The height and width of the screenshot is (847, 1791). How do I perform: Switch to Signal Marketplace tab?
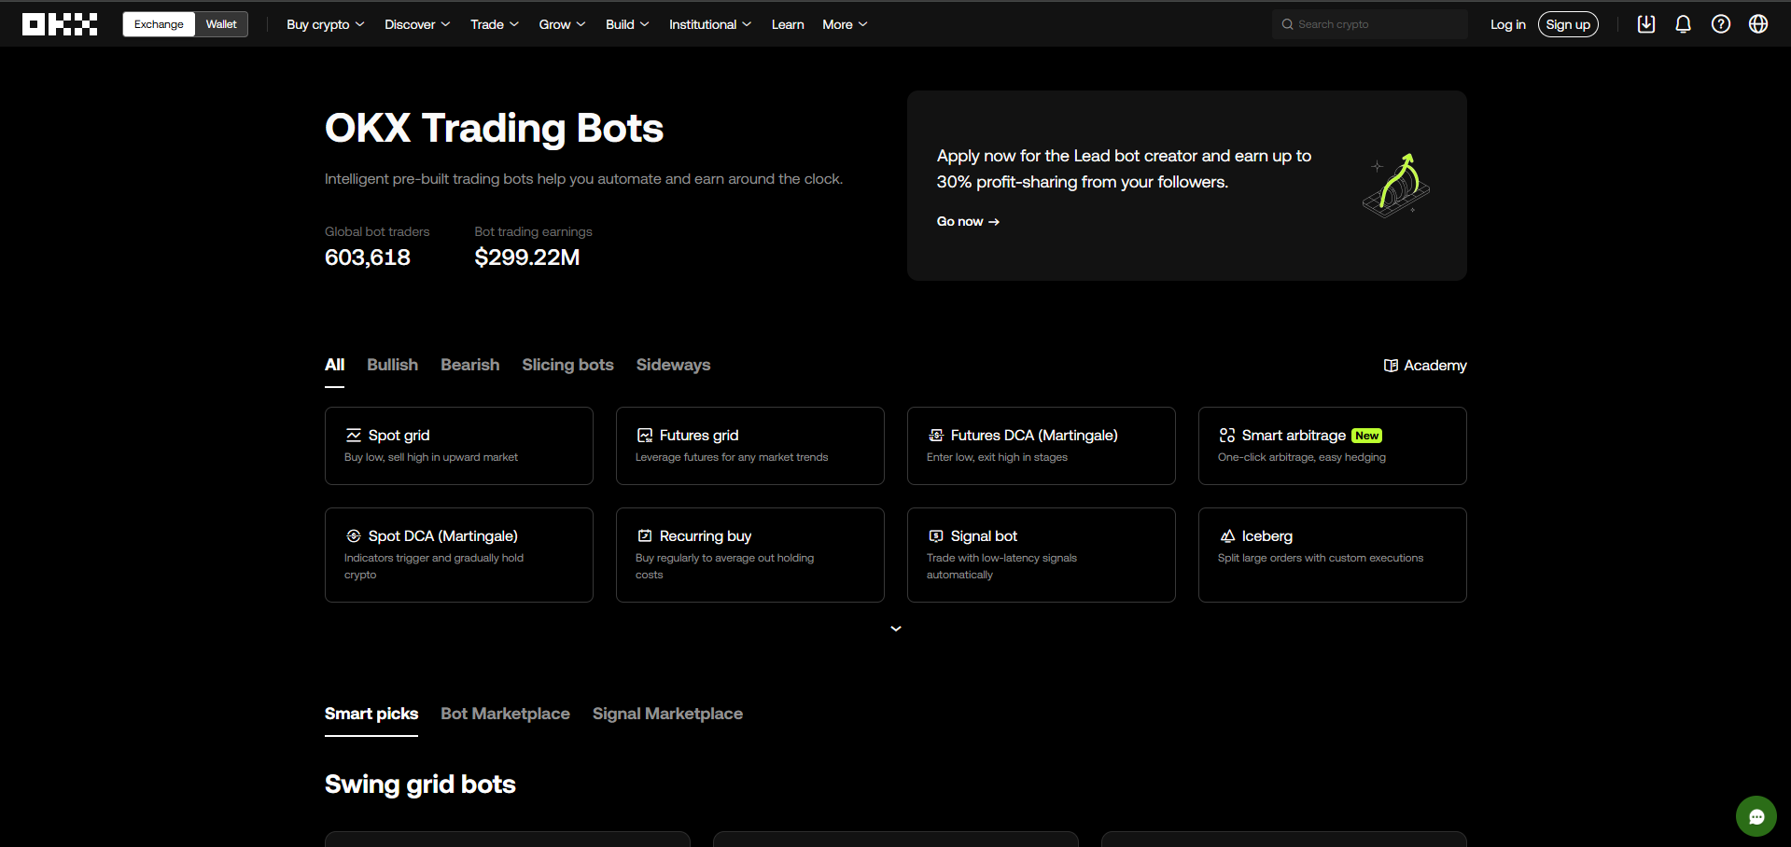667,714
